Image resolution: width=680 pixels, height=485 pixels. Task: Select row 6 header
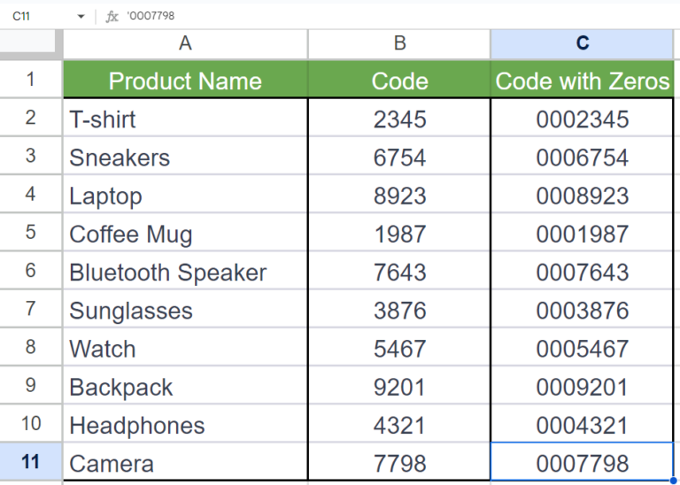coord(31,272)
